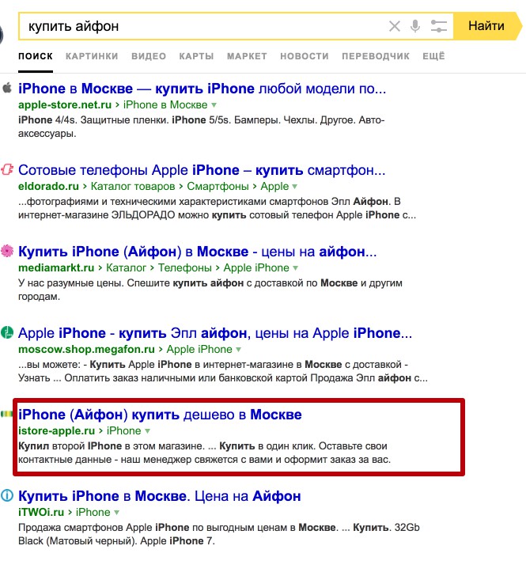
Task: Open the Карты tab
Action: 196,56
